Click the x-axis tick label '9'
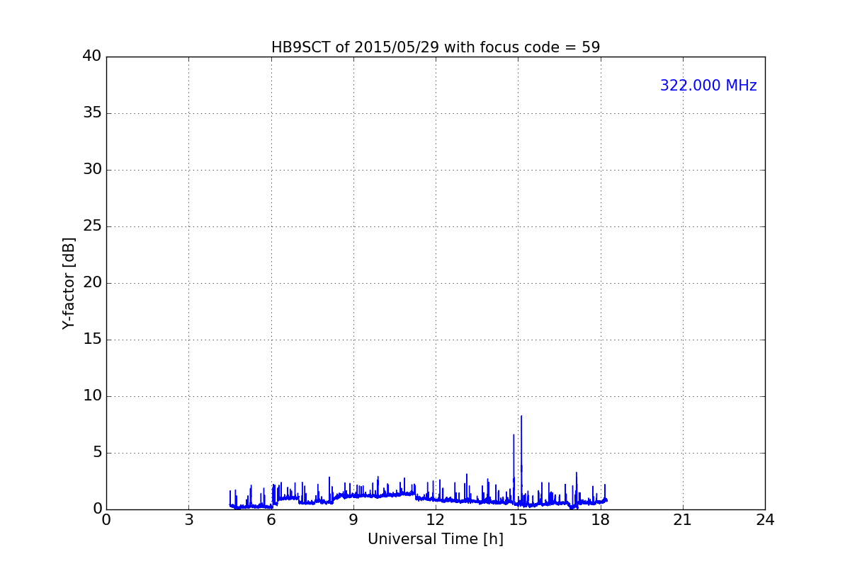This screenshot has height=566, width=850. [353, 520]
